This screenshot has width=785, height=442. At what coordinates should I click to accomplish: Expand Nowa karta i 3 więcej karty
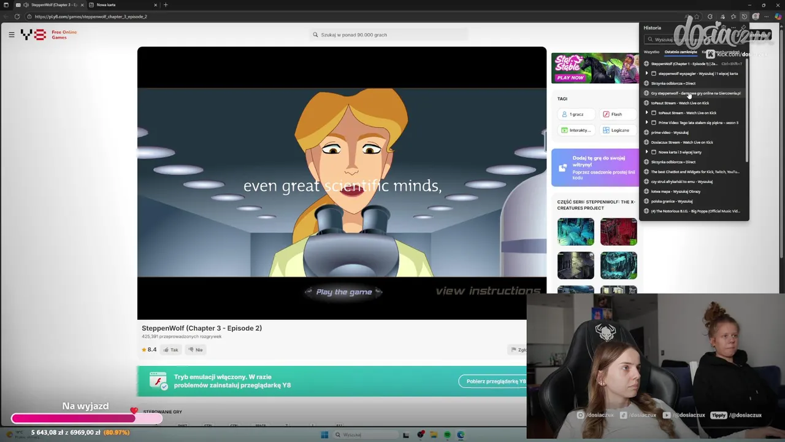(646, 152)
